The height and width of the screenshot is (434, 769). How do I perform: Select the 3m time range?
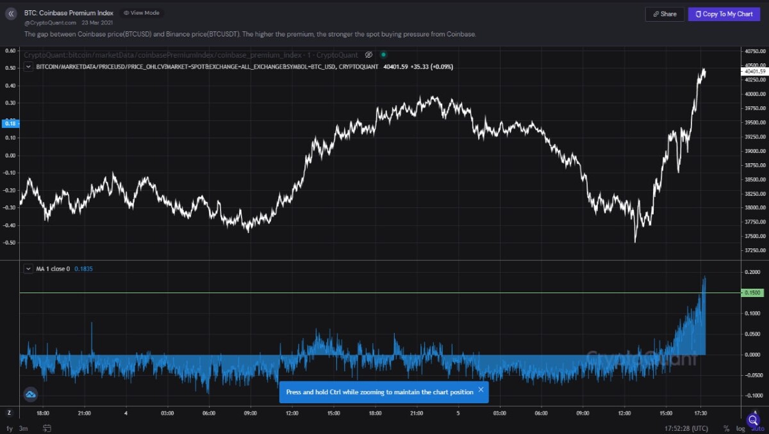(x=24, y=428)
